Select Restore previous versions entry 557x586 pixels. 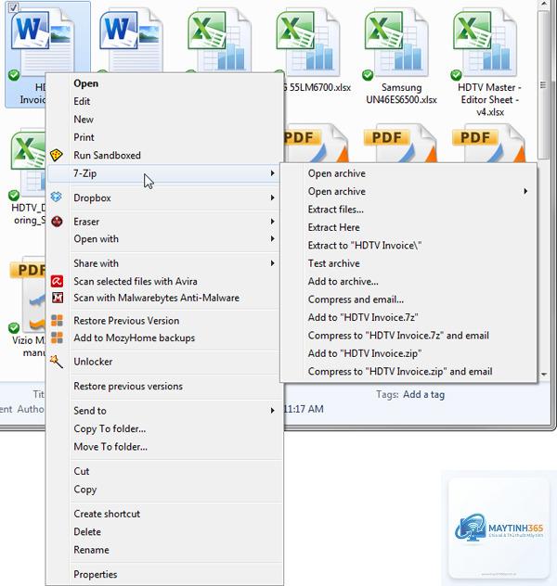coord(163,386)
